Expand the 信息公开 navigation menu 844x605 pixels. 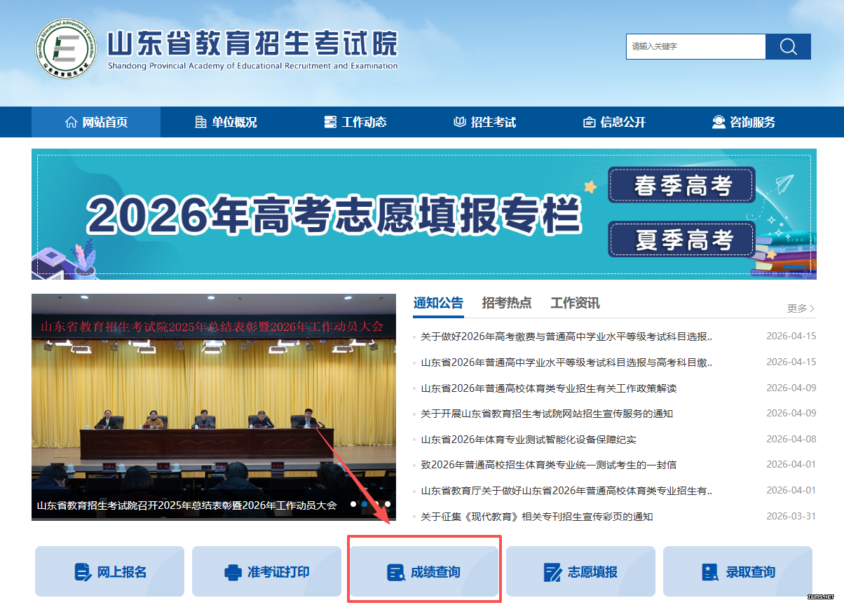click(615, 122)
